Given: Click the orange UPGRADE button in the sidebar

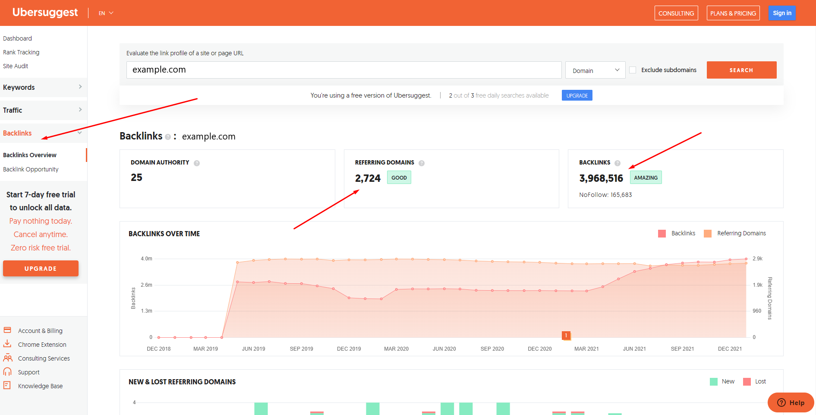Looking at the screenshot, I should [x=41, y=268].
